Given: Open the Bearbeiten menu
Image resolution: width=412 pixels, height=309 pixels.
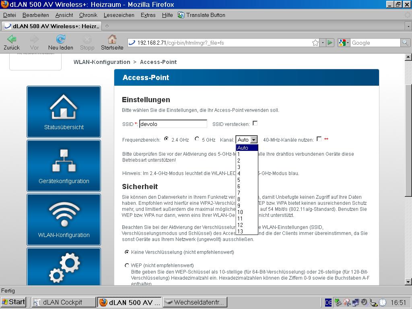Looking at the screenshot, I should [36, 15].
